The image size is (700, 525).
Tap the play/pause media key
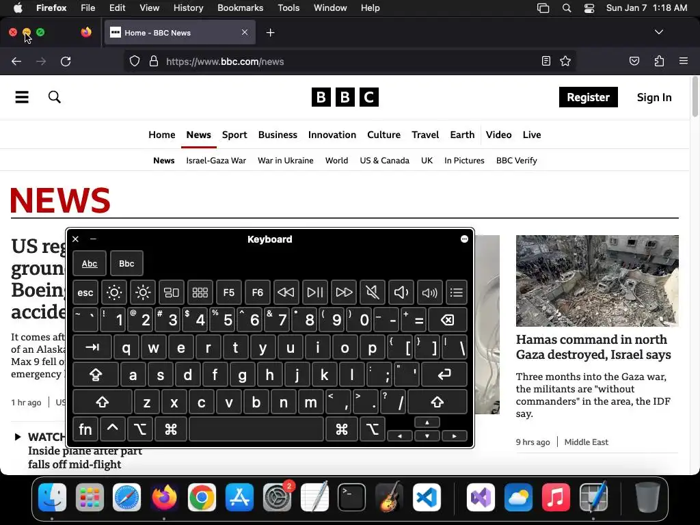point(314,293)
